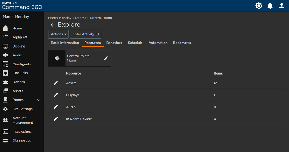
Task: Select the Resources tab
Action: click(92, 43)
